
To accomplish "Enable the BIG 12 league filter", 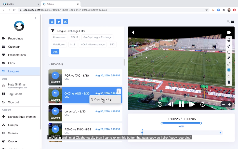I will click(x=74, y=37).
